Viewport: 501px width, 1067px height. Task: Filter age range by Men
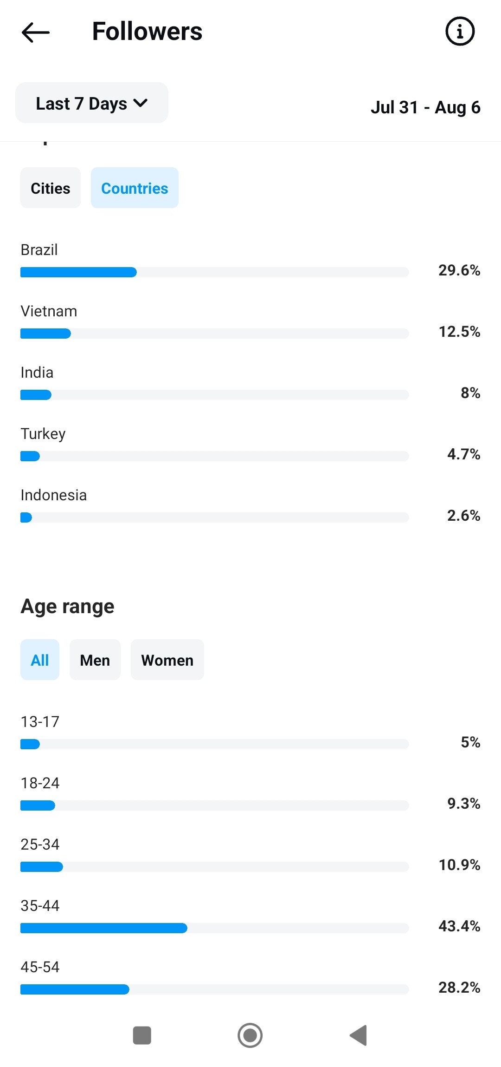(x=95, y=660)
